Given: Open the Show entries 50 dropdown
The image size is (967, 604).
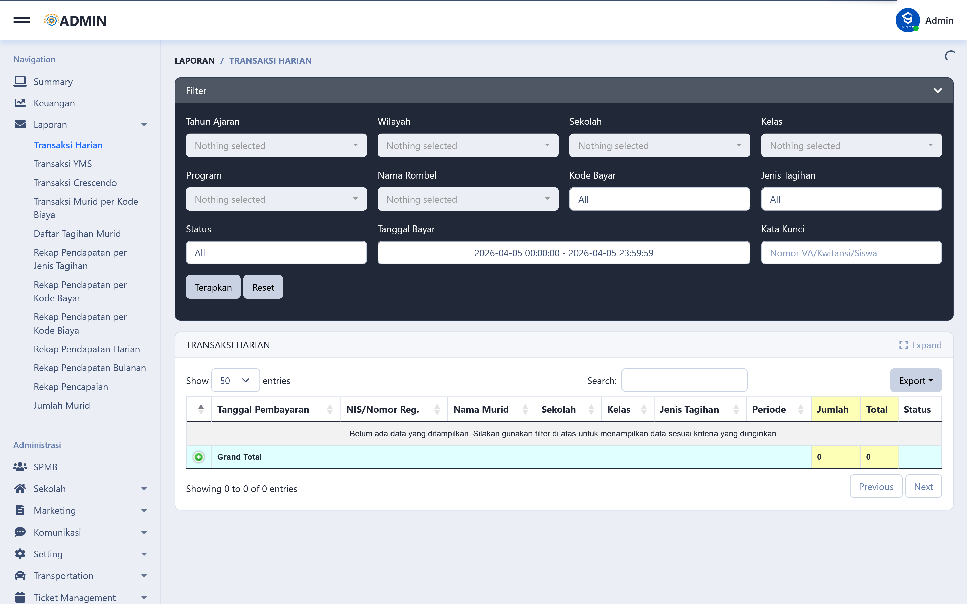Looking at the screenshot, I should 235,380.
